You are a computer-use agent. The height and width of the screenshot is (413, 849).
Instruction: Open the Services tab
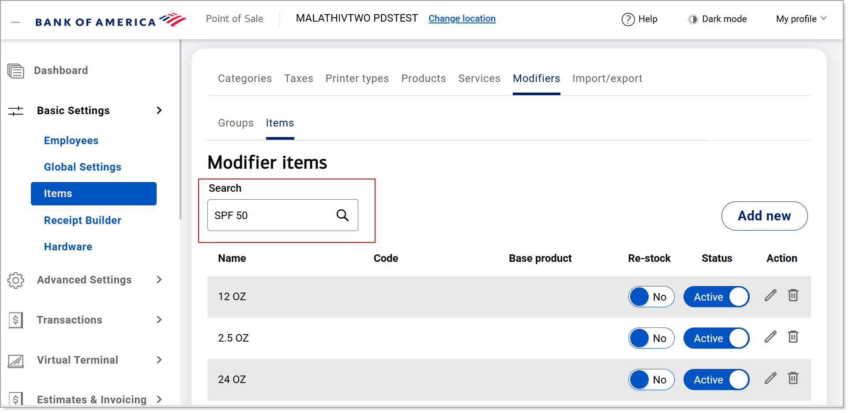click(479, 79)
